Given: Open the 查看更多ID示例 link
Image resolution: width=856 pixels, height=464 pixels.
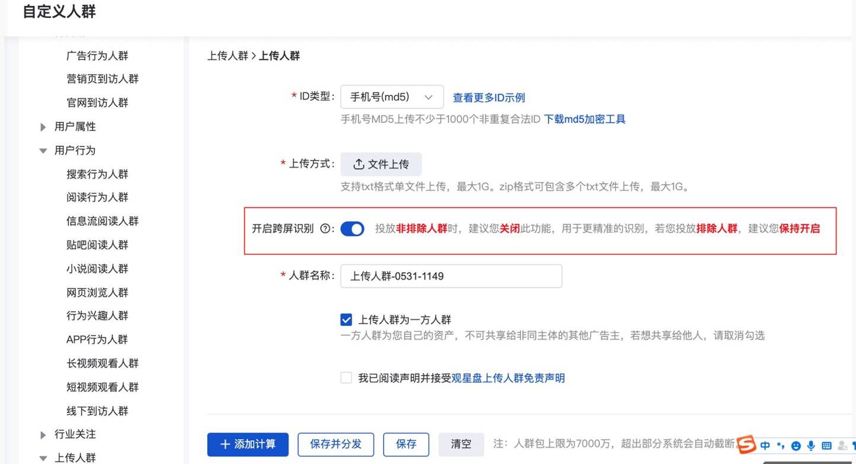Looking at the screenshot, I should (x=489, y=97).
